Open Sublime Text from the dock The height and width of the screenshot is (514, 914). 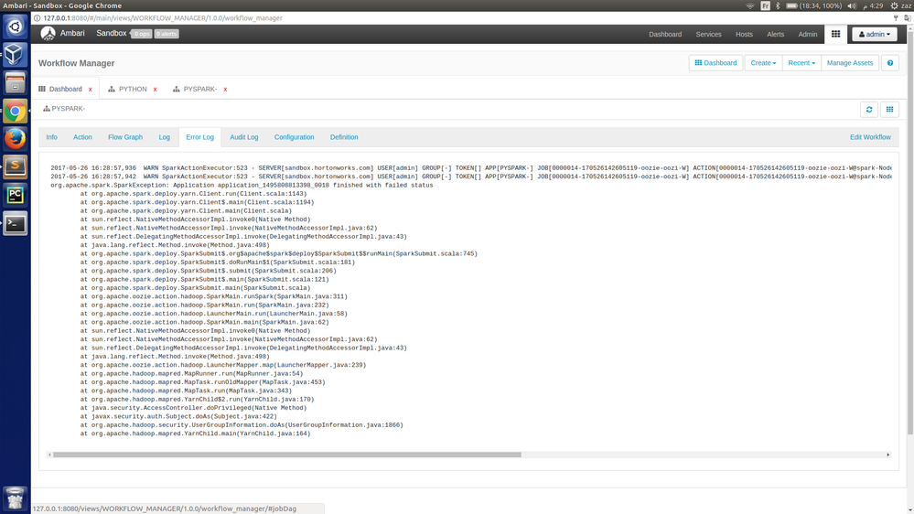point(16,167)
